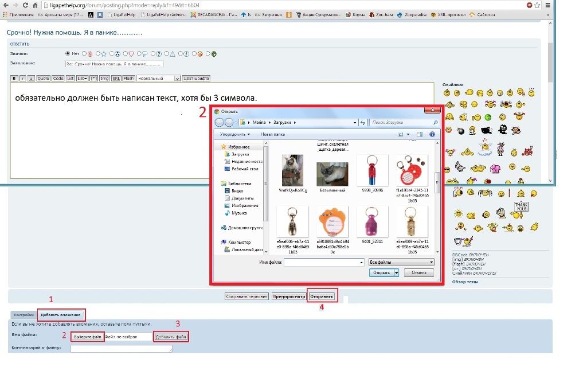Image resolution: width=587 pixels, height=367 pixels.
Task: Click the preview pane icon in file dialog
Action: (x=419, y=134)
